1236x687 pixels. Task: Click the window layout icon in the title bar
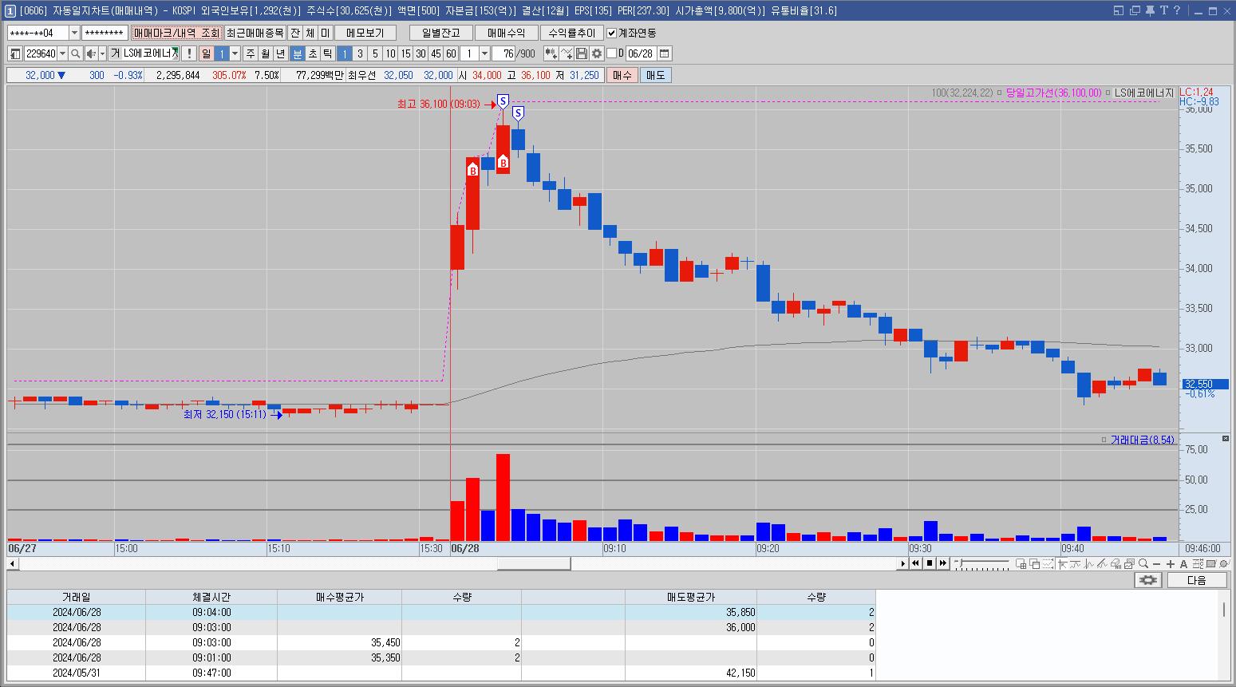click(x=1118, y=10)
